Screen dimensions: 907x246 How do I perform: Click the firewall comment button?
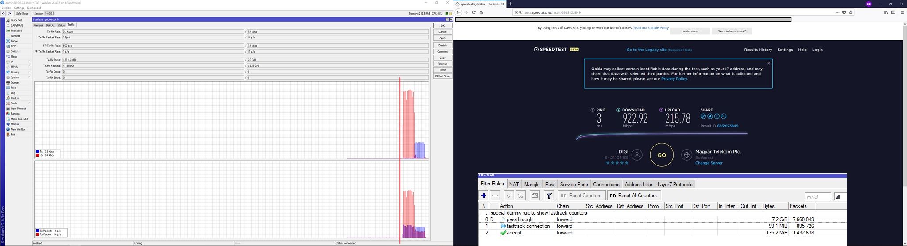(x=535, y=196)
